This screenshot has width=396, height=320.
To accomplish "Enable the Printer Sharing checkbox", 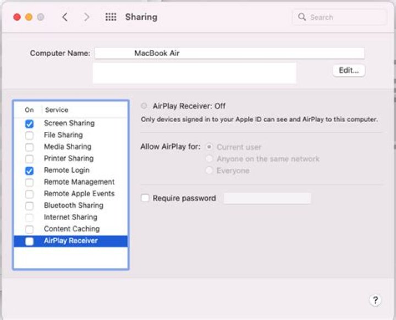I will click(x=29, y=159).
